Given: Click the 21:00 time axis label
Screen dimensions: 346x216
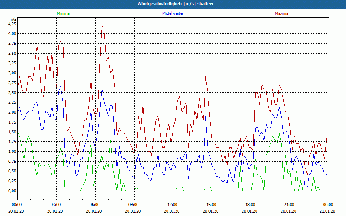Looking at the screenshot, I should tap(289, 205).
